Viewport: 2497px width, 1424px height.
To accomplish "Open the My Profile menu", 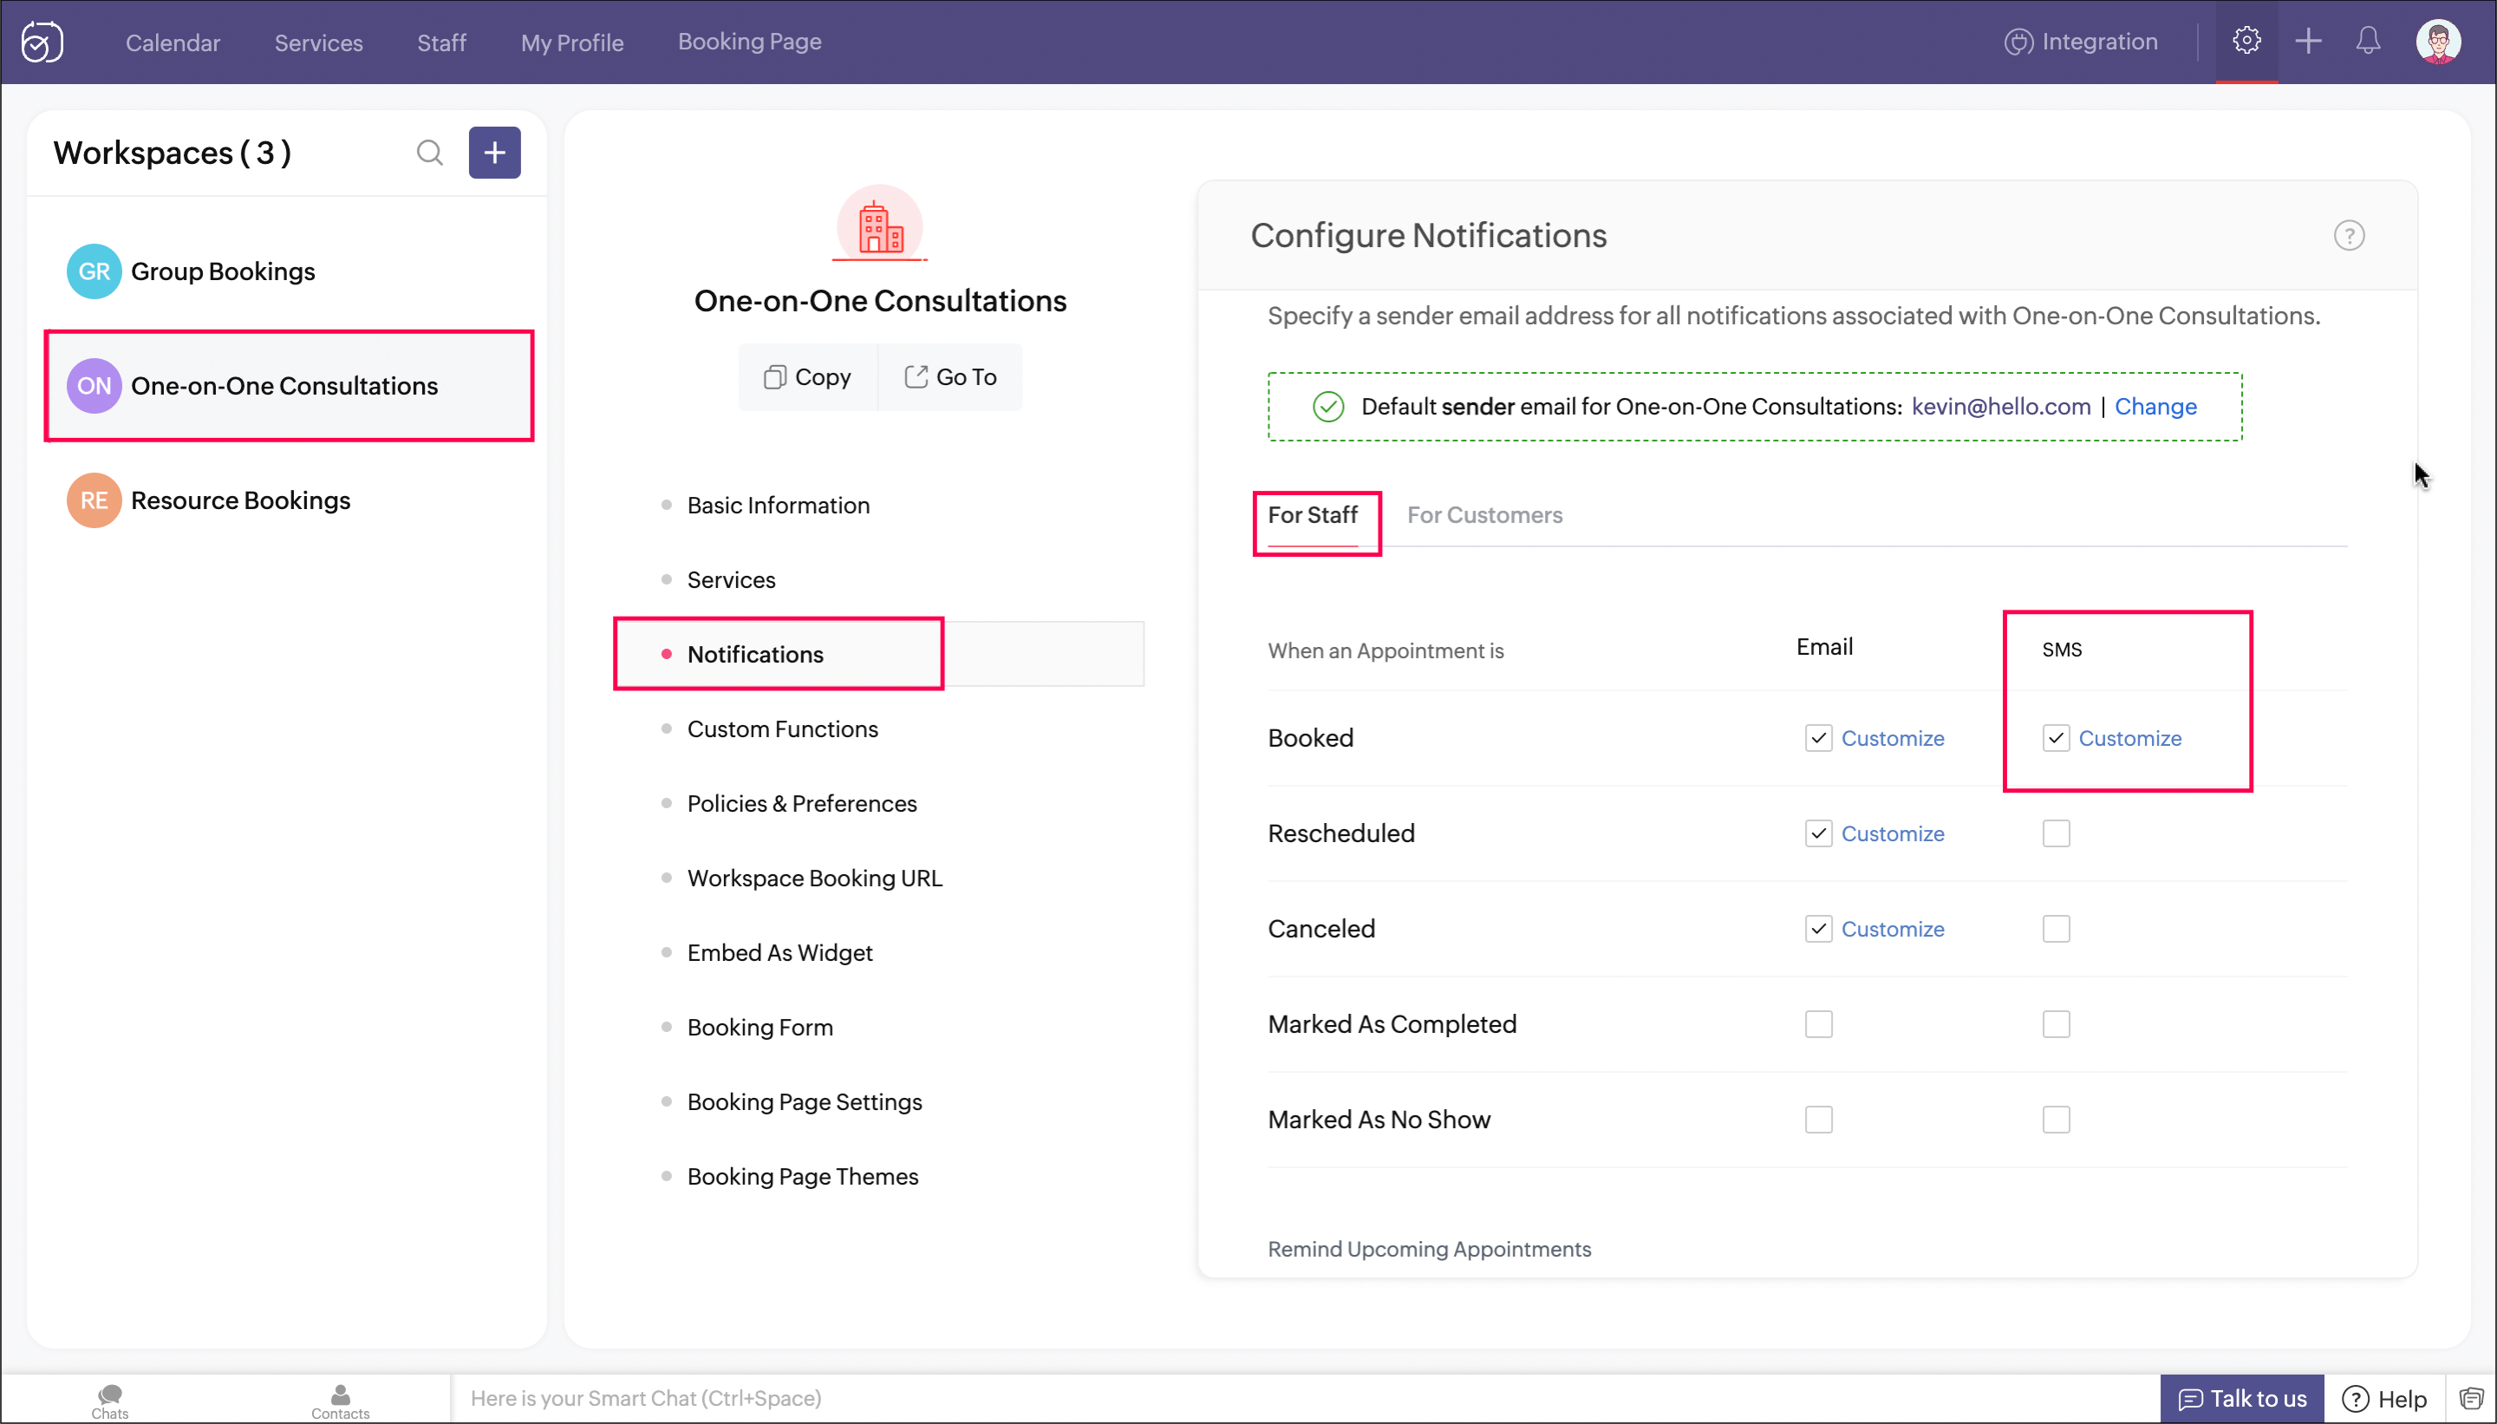I will click(572, 42).
